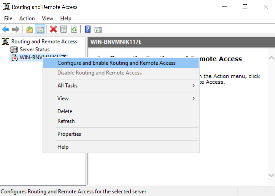
Task: Minimize the Routing and Remote Access window
Action: pyautogui.click(x=225, y=7)
